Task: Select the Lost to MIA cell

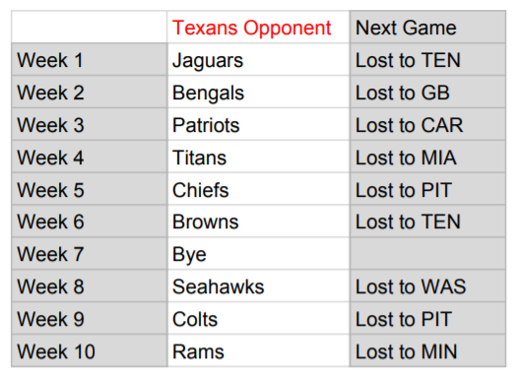Action: coord(427,157)
